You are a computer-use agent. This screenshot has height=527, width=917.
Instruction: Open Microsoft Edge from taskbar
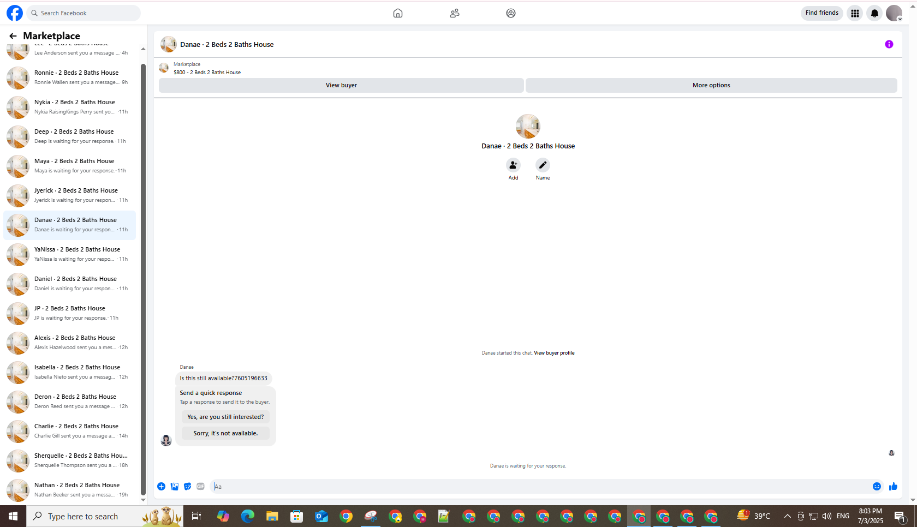click(x=247, y=516)
